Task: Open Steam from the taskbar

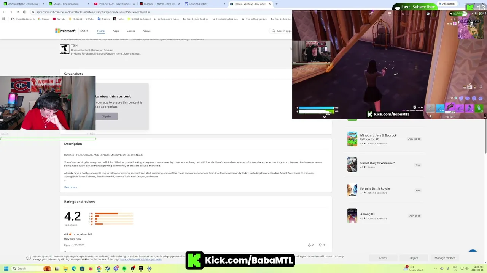Action: (107, 268)
